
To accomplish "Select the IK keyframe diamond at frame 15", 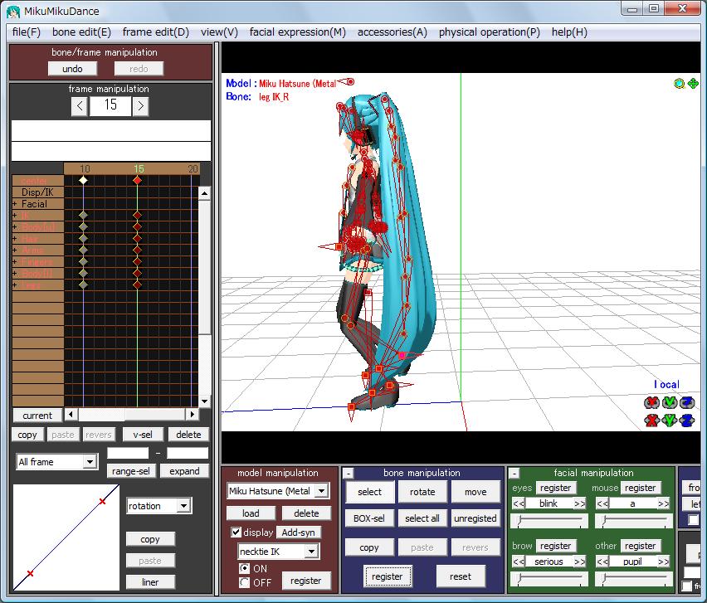I will click(x=138, y=216).
